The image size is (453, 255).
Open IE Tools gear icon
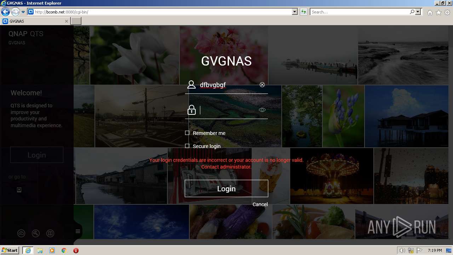[447, 12]
